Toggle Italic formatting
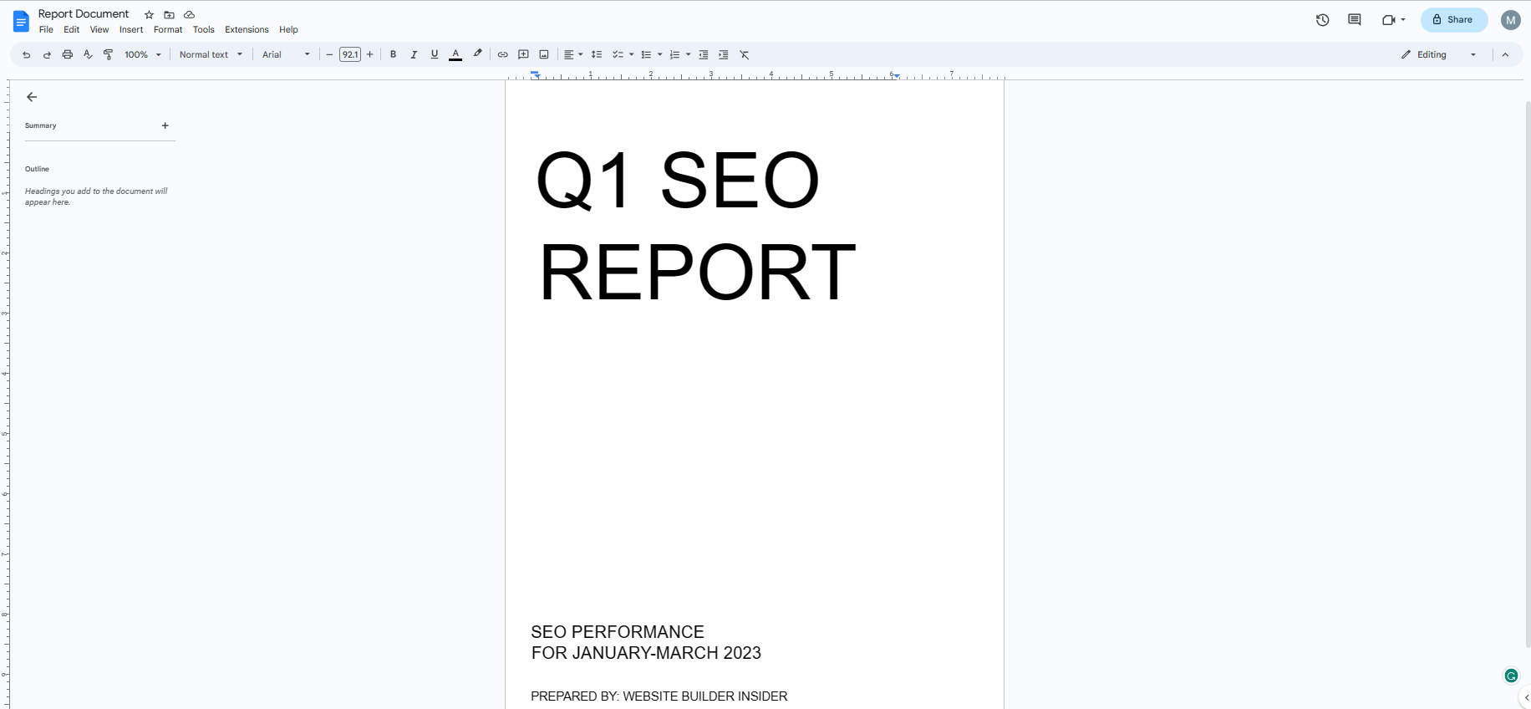Screen dimensions: 1531x709 tap(414, 54)
